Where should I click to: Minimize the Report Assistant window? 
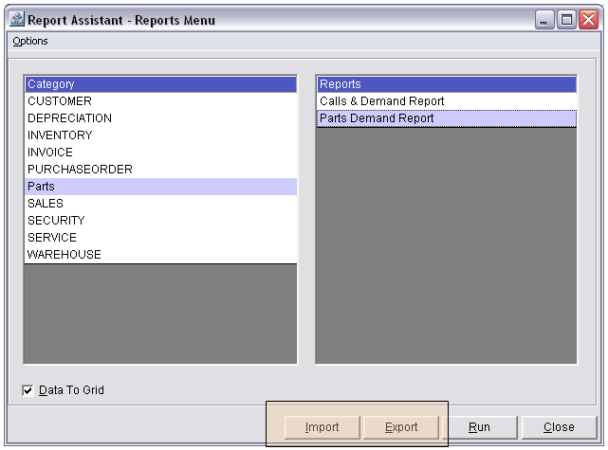click(544, 19)
